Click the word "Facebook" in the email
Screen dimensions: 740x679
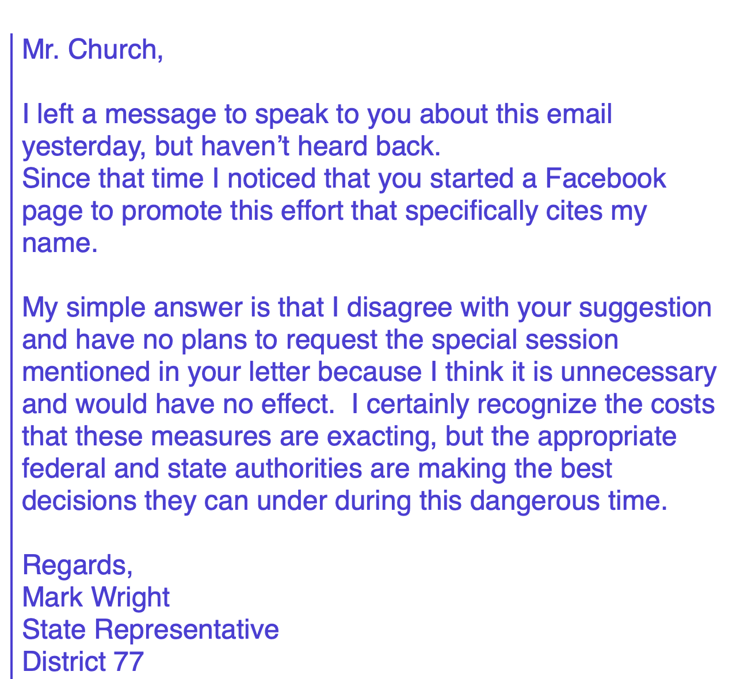(x=605, y=179)
